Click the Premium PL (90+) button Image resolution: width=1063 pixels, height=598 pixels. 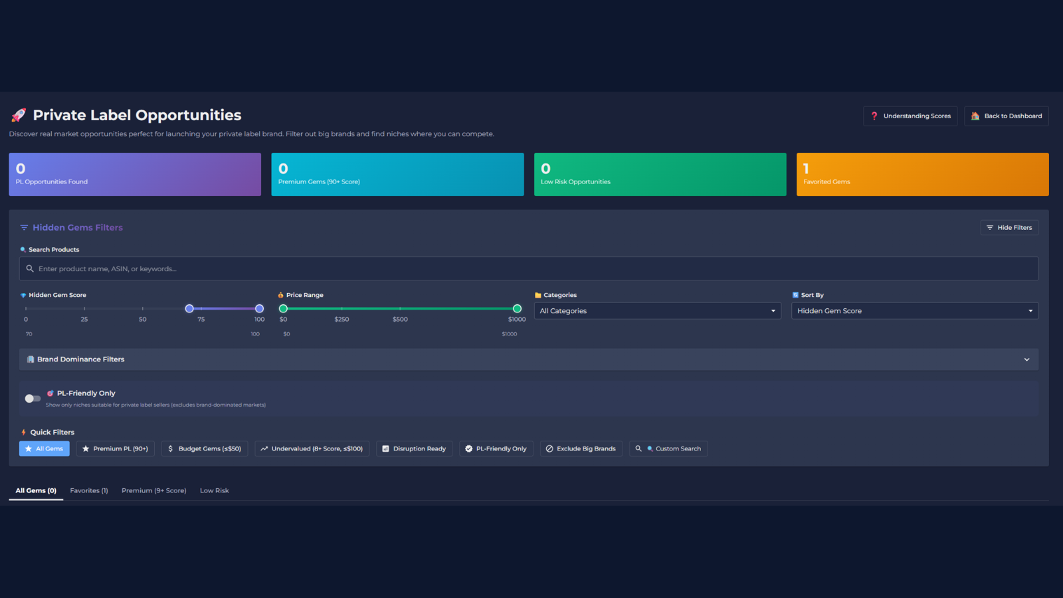click(116, 449)
